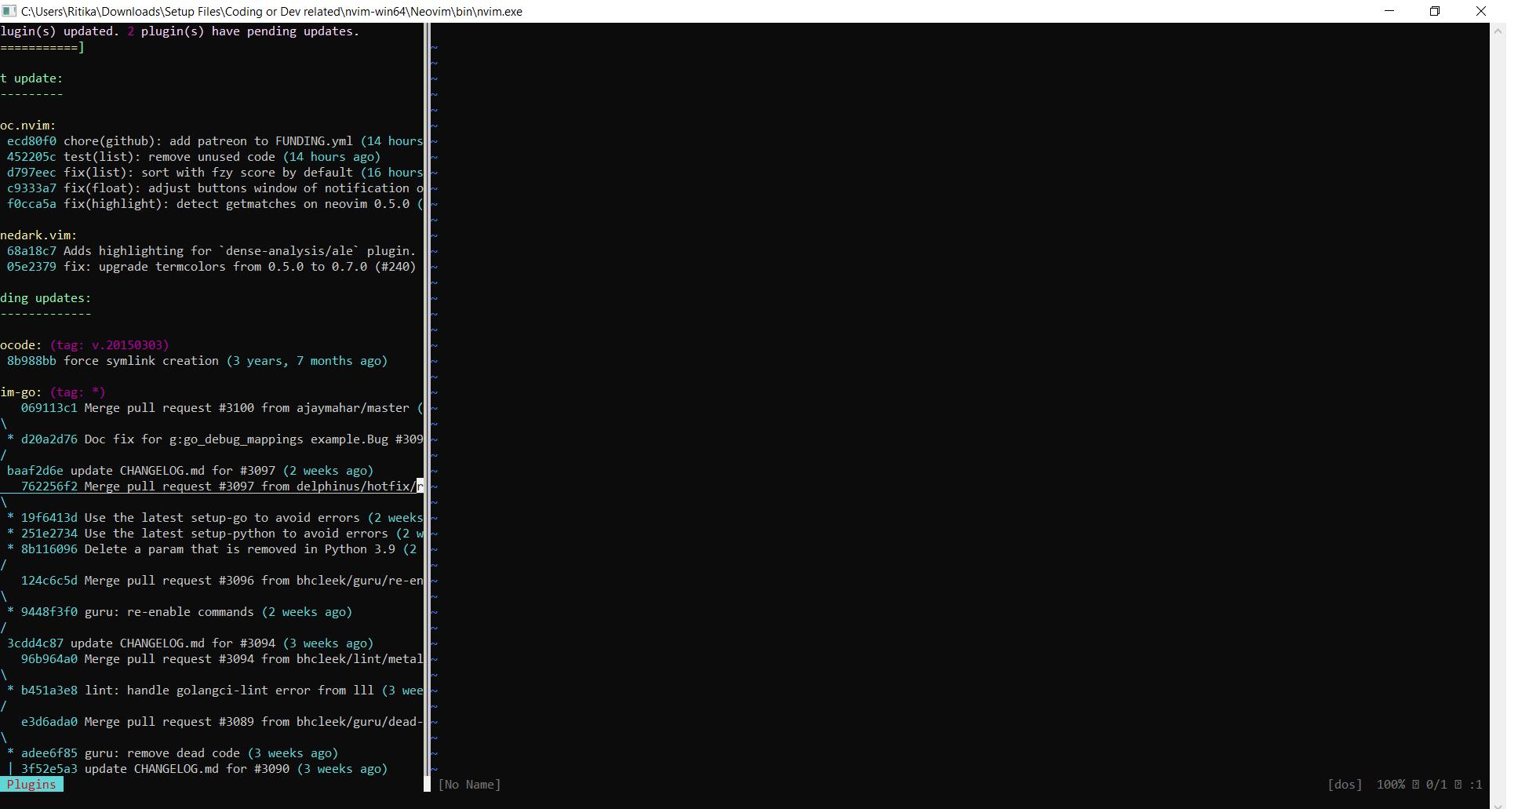1518x809 pixels.
Task: Click commit 124c6c5d merge pull request #3096
Action: point(222,581)
